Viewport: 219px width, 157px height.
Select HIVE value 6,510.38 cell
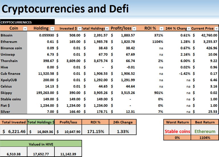click(x=14, y=152)
